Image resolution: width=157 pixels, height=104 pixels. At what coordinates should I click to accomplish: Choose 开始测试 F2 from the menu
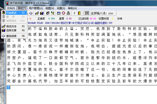pos(14,13)
